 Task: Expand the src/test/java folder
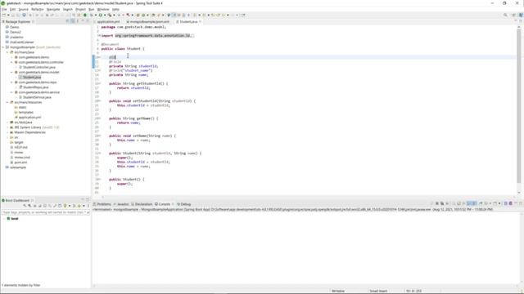coord(7,122)
